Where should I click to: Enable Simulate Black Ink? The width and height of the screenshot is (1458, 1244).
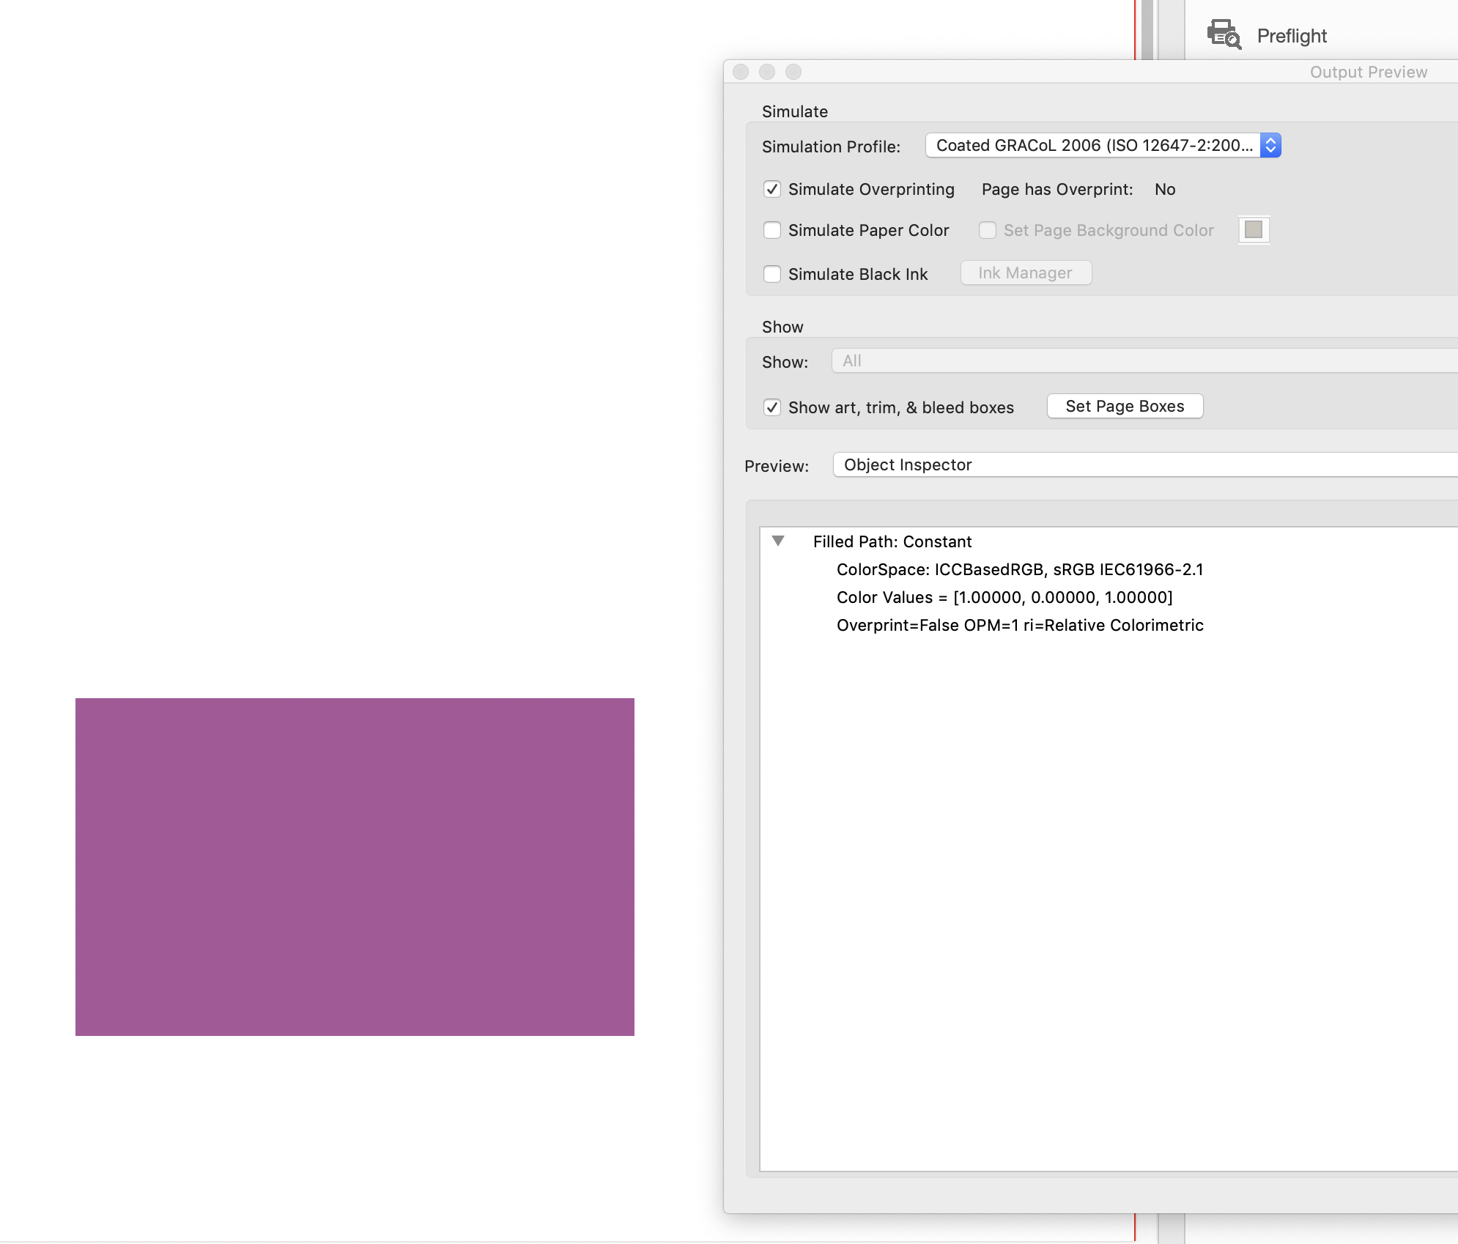[773, 273]
